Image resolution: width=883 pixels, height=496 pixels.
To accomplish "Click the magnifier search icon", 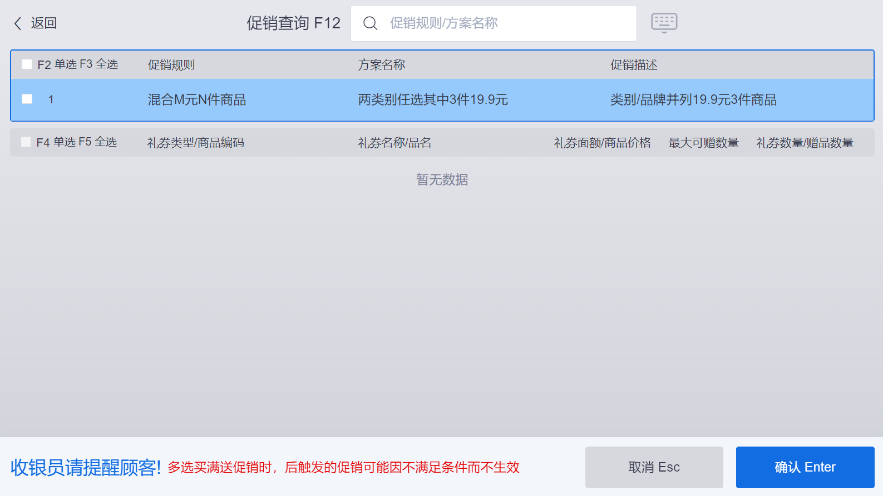I will (x=370, y=23).
